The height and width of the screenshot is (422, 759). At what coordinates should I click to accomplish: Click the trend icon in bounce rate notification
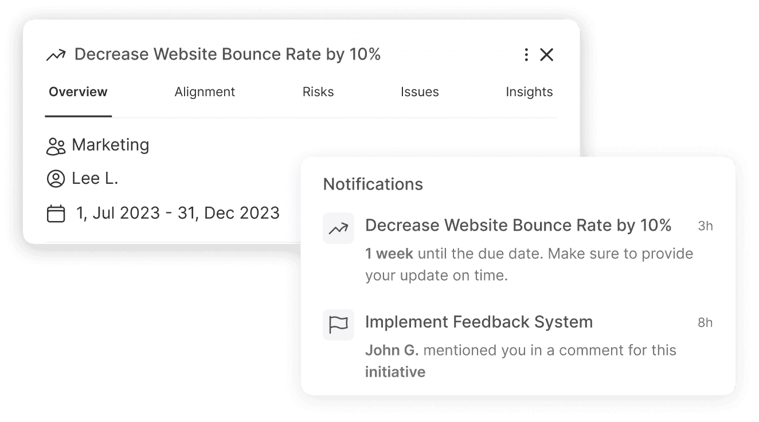coord(338,228)
